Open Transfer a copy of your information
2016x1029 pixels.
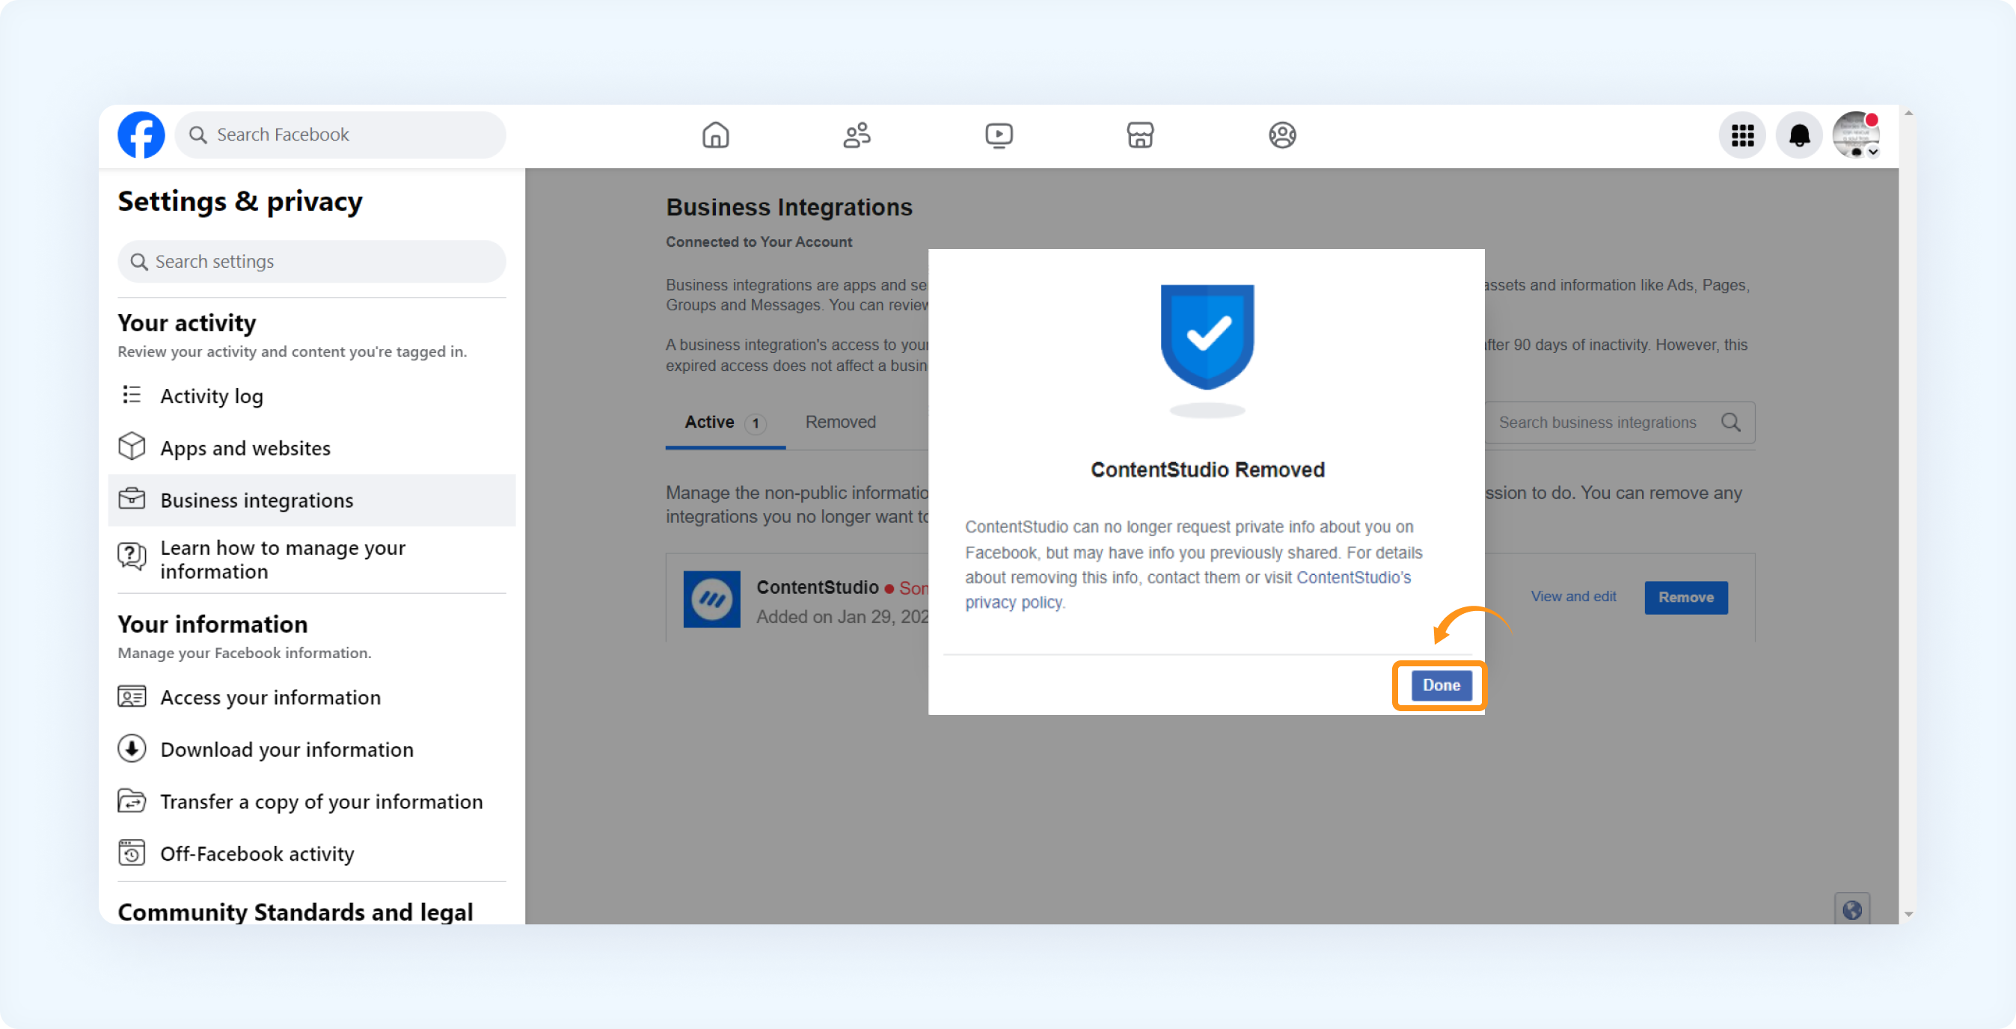pos(311,802)
